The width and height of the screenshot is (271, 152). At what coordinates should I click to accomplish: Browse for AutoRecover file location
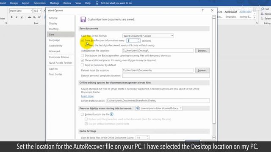coord(202,51)
